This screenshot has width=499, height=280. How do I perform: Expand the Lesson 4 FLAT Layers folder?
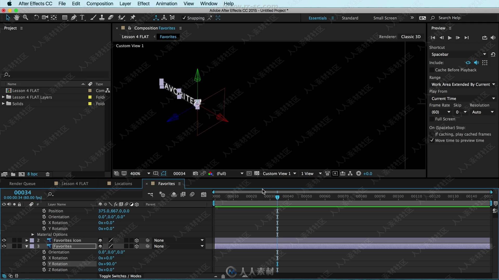pyautogui.click(x=3, y=97)
